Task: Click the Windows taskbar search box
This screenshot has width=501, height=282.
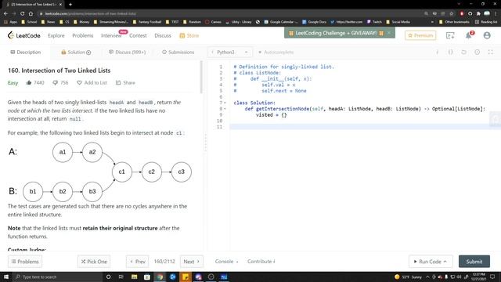Action: (x=57, y=277)
